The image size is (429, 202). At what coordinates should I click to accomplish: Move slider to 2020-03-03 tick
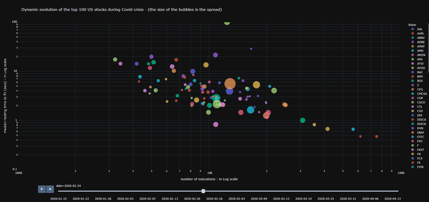[237, 198]
